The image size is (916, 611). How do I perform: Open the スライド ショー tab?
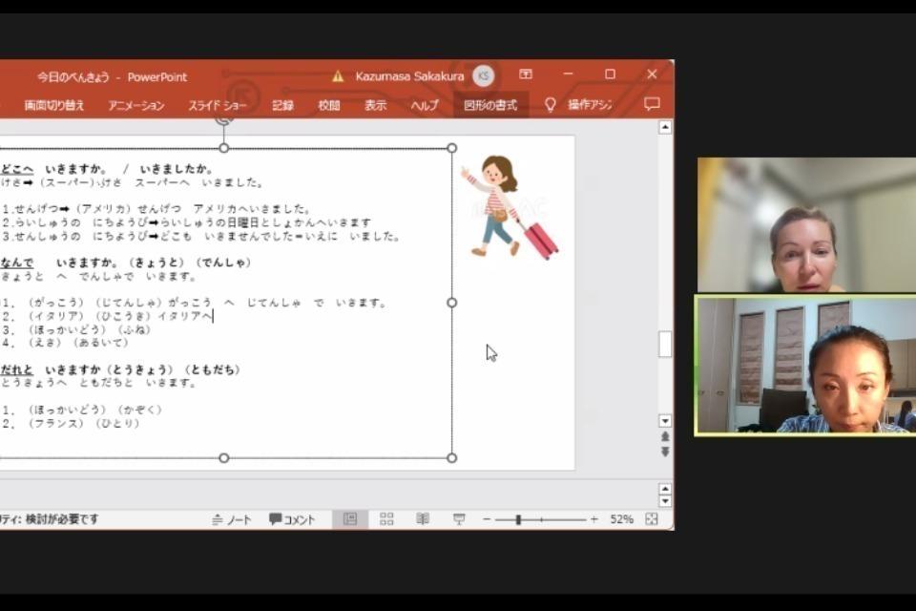tap(218, 105)
